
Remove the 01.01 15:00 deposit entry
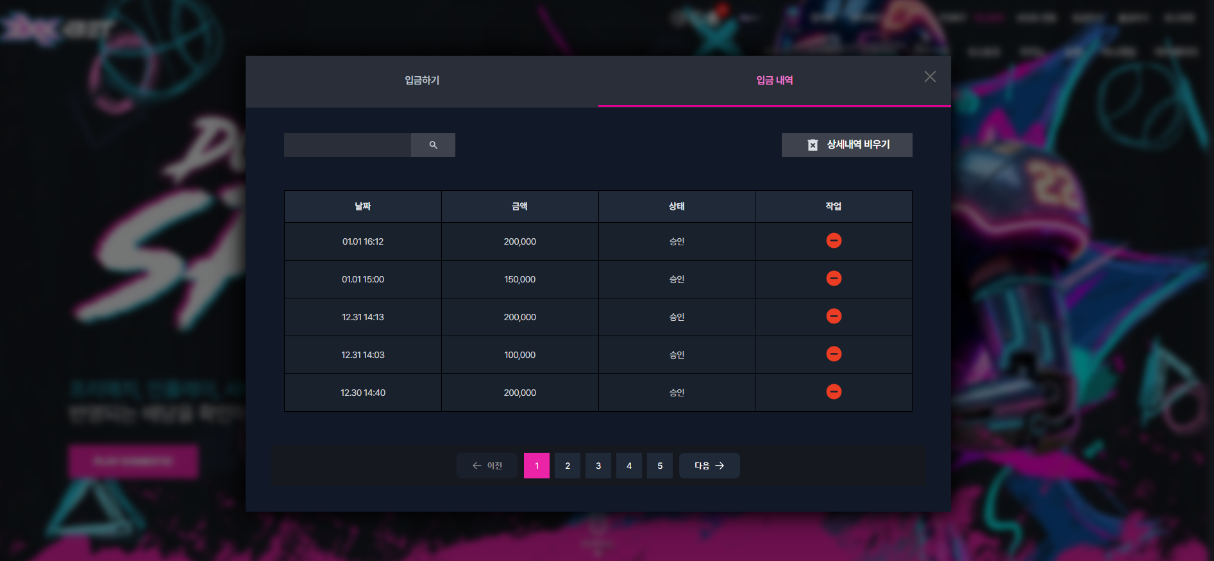coord(834,279)
